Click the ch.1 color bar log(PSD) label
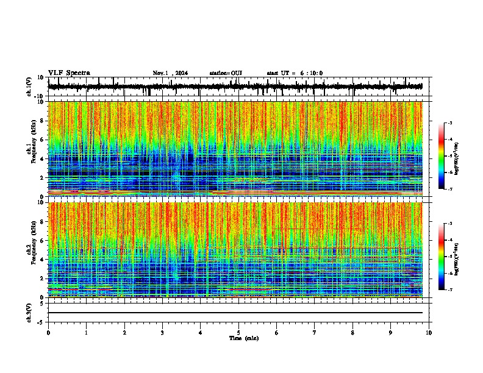The width and height of the screenshot is (483, 373). (456, 158)
